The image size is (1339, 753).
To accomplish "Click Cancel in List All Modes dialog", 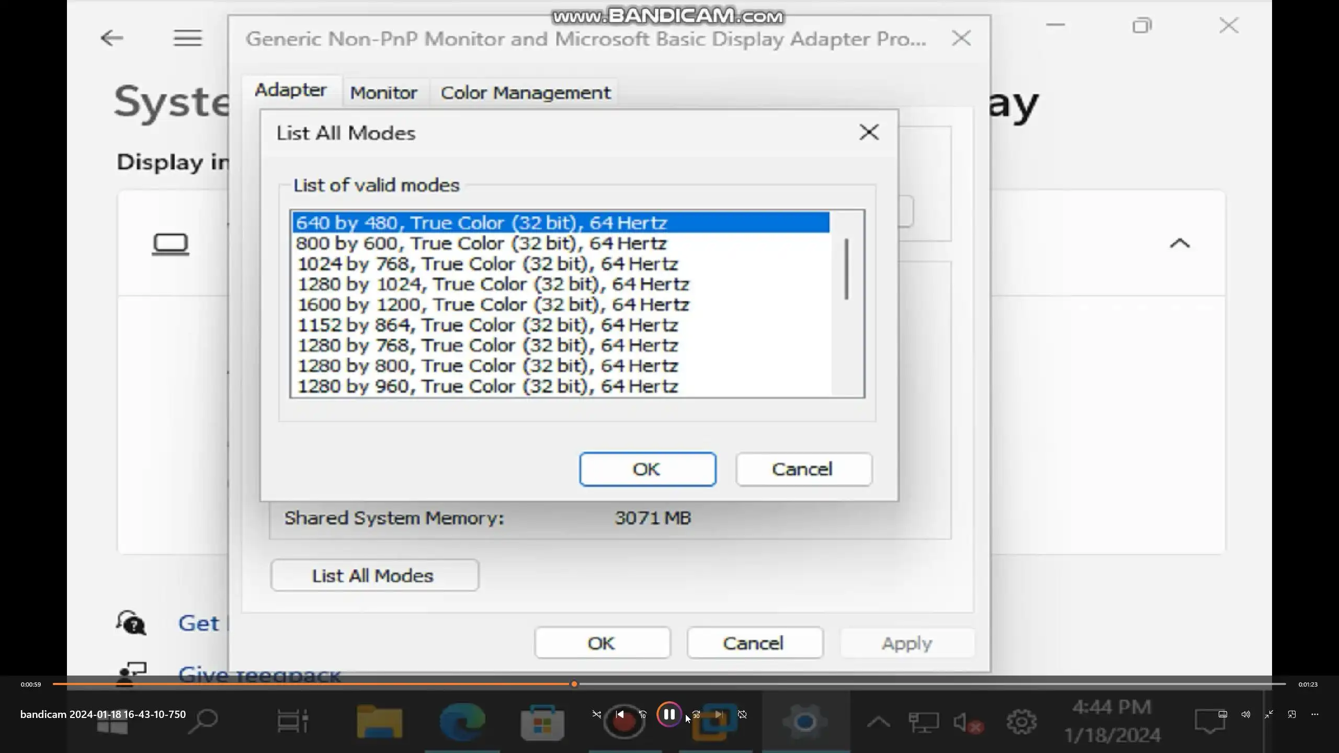I will [x=803, y=469].
